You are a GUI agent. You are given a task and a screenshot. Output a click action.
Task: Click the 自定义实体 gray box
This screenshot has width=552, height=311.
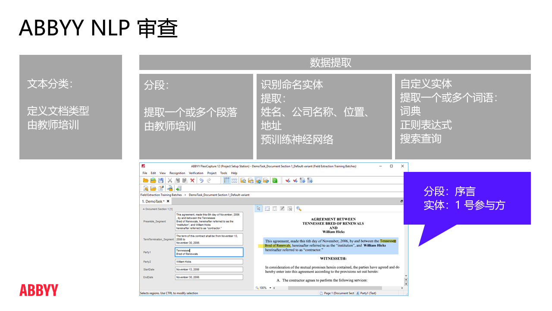(x=463, y=117)
